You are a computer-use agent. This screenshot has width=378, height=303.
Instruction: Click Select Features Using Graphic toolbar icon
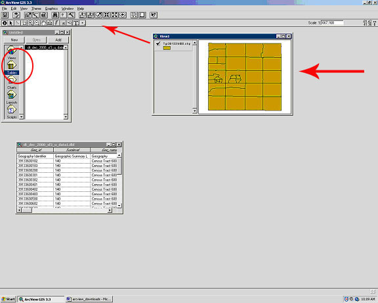click(134, 15)
